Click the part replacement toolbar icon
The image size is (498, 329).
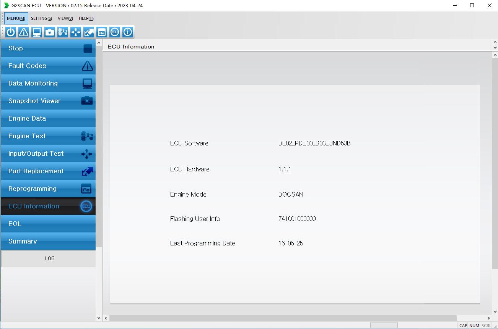coord(89,32)
